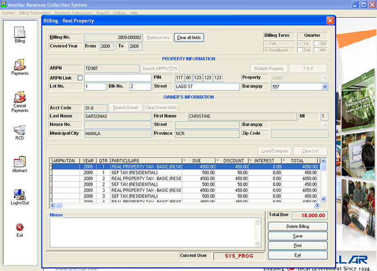The height and width of the screenshot is (271, 377).
Task: Open the System menu
Action: [8, 13]
